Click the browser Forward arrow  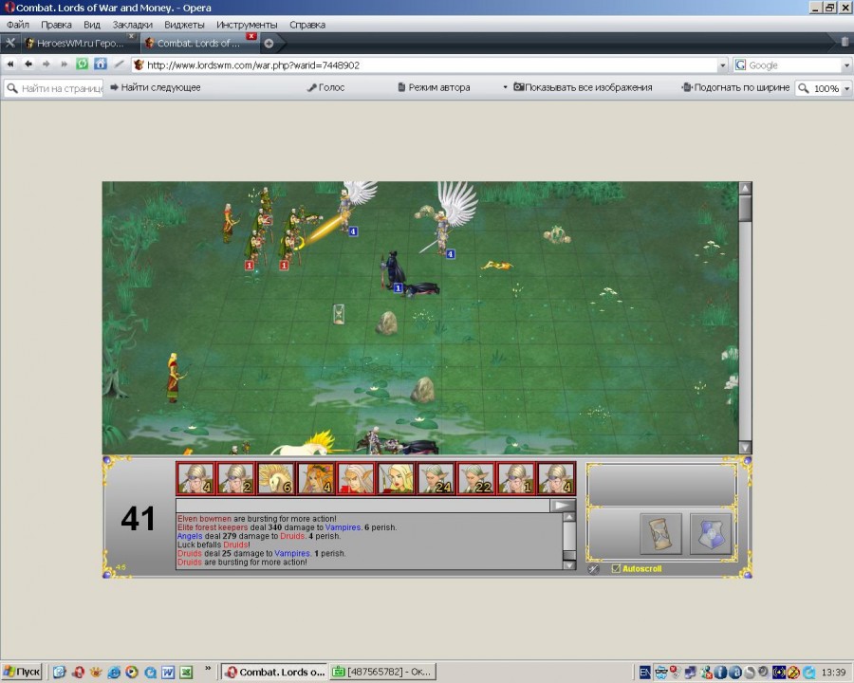tap(46, 65)
